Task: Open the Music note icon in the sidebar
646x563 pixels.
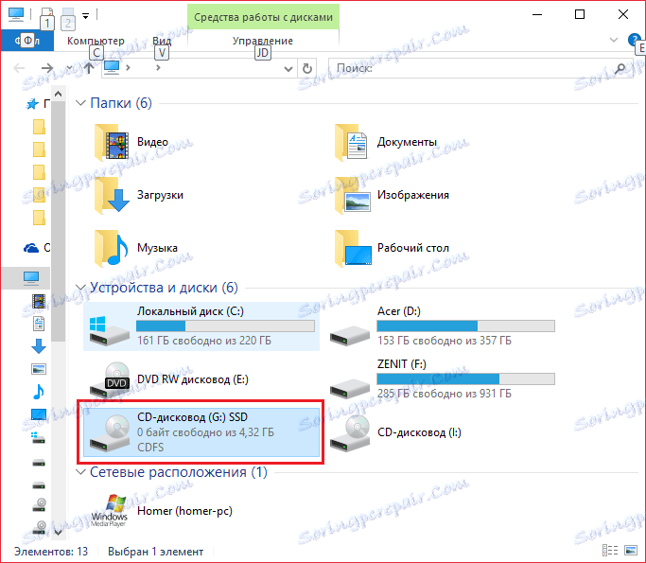Action: pos(39,392)
